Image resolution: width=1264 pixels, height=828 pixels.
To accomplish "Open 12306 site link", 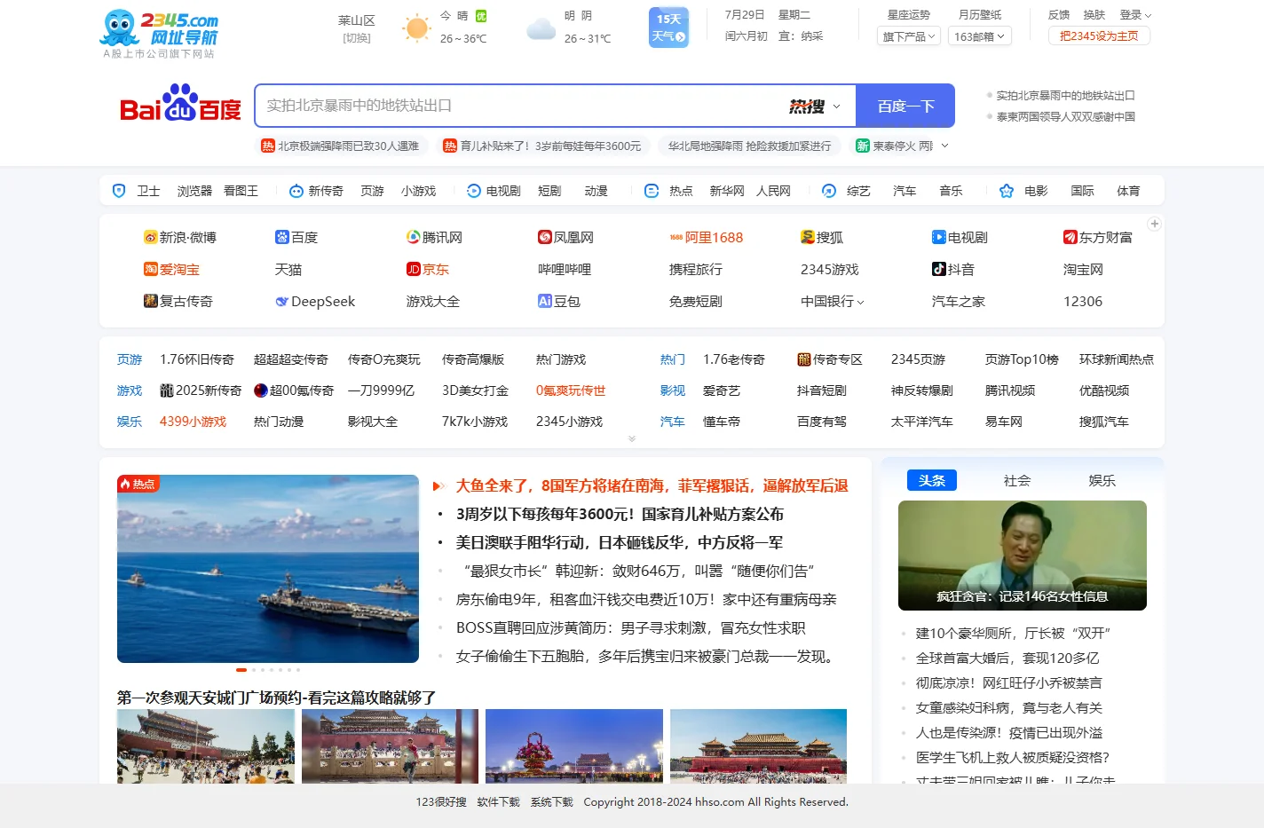I will click(1083, 301).
